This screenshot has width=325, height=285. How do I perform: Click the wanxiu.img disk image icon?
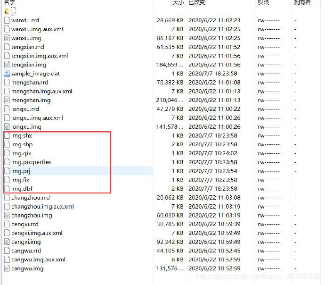pos(7,38)
